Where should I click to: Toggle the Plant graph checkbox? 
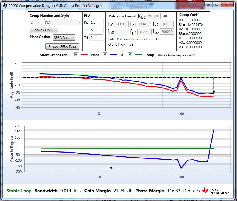[x=76, y=54]
